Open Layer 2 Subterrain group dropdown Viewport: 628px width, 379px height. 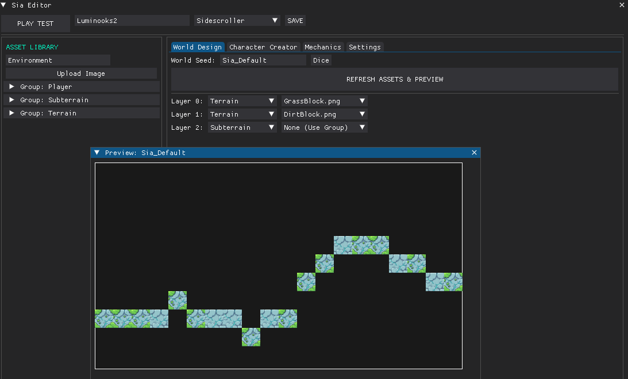[x=242, y=127]
